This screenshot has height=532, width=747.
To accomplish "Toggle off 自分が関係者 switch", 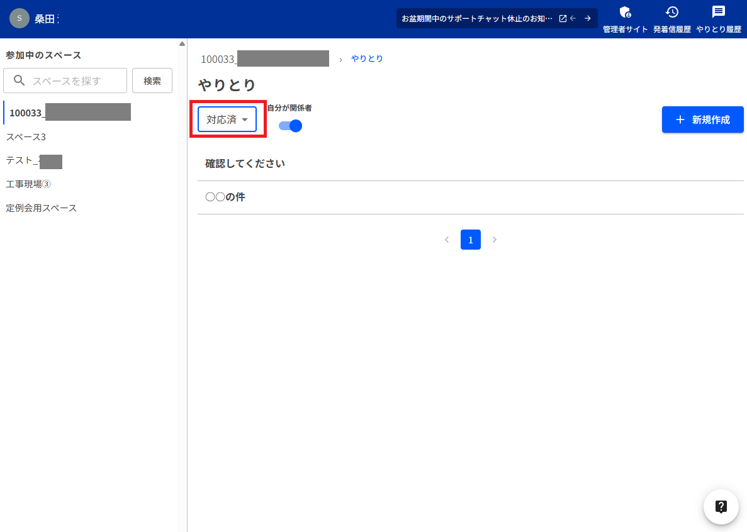I will click(x=289, y=126).
